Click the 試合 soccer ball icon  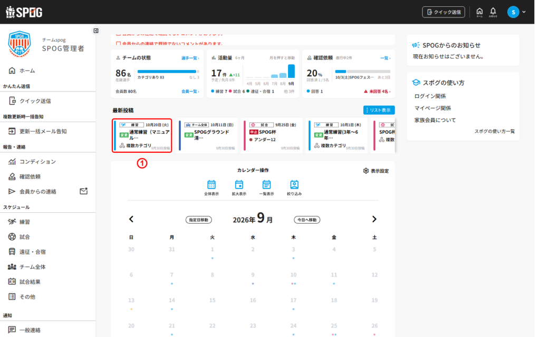(x=12, y=236)
